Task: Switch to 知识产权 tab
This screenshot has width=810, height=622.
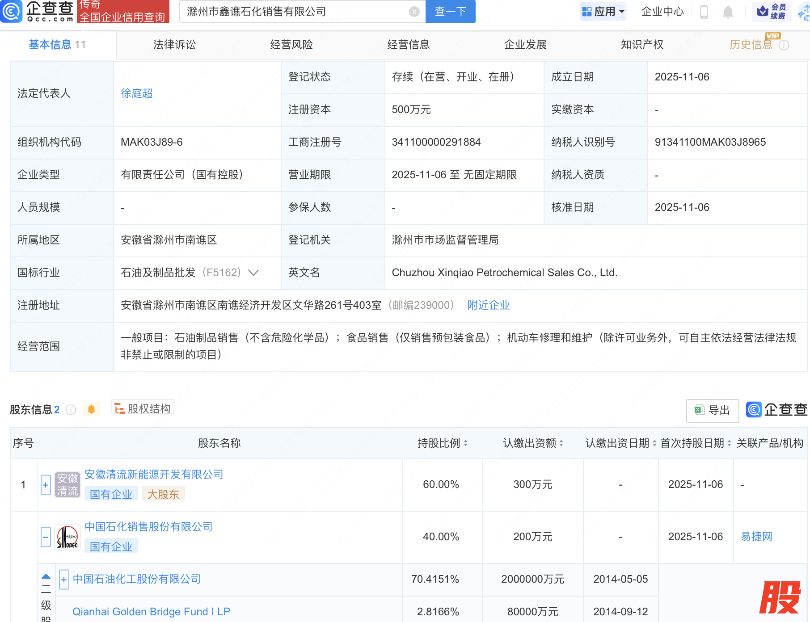Action: [x=642, y=45]
